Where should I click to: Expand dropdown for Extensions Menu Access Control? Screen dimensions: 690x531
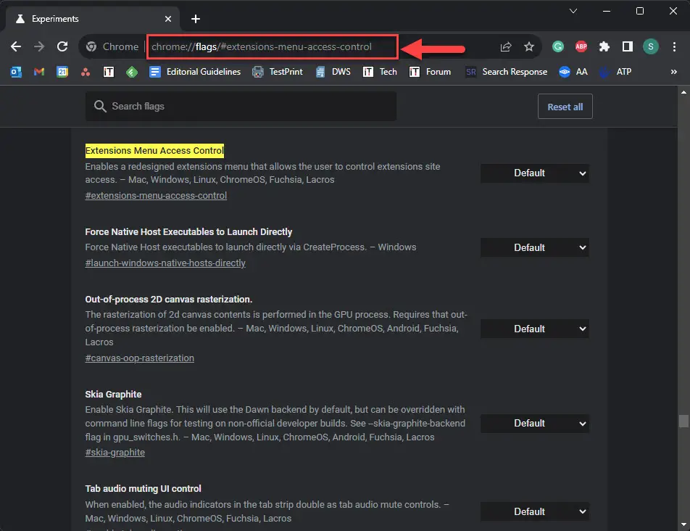click(535, 173)
